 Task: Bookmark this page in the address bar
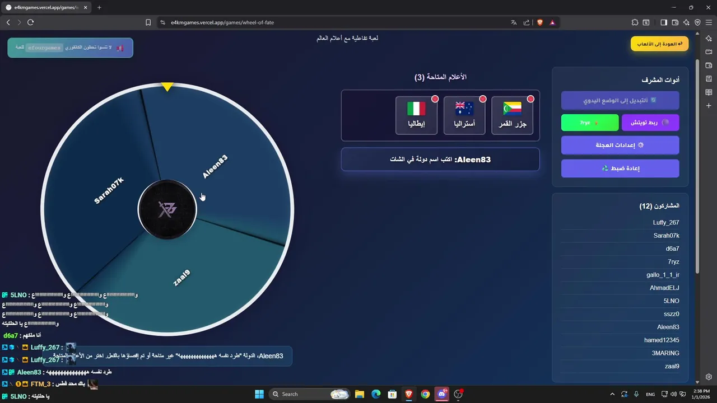(148, 22)
